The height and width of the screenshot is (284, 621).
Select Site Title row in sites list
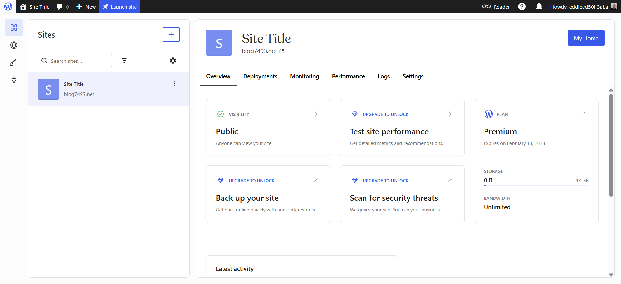coord(109,89)
